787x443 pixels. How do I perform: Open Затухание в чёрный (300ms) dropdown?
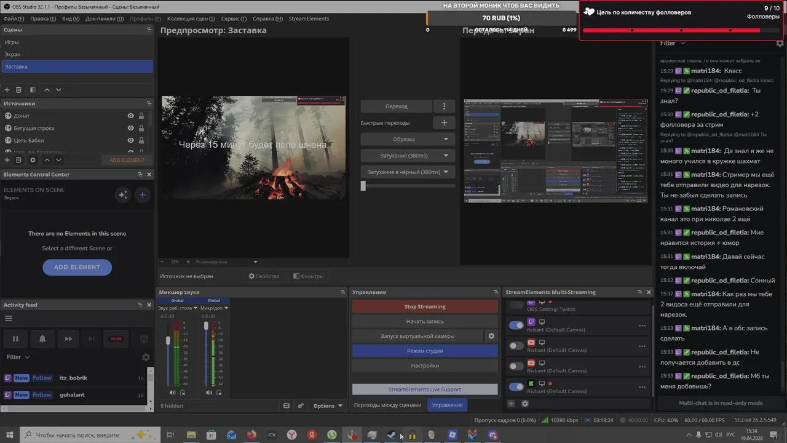pos(408,172)
